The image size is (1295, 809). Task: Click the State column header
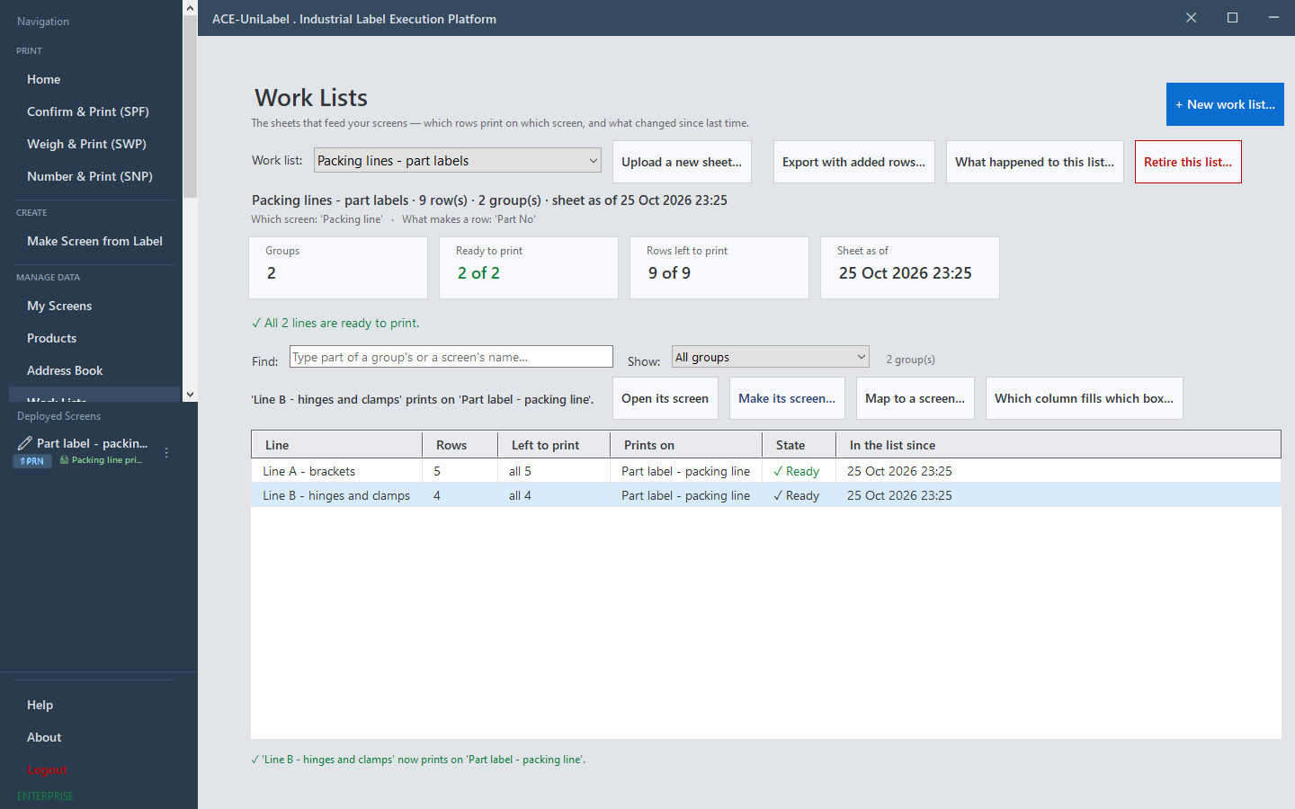(799, 445)
